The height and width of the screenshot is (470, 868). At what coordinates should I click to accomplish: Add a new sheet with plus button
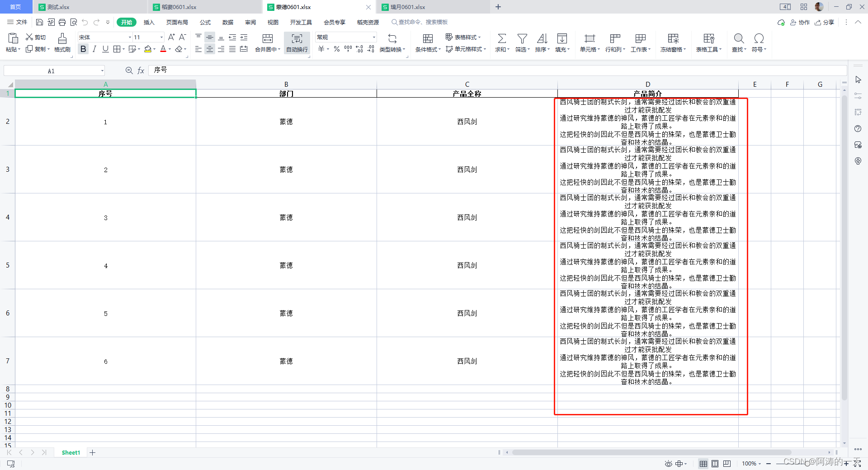(x=93, y=452)
